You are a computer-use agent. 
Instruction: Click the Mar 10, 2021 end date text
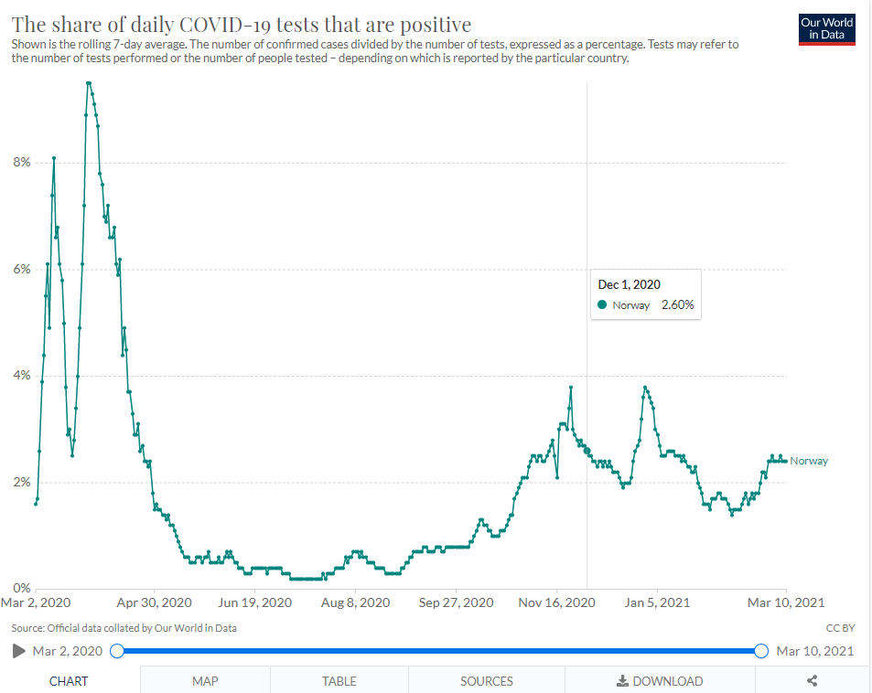click(x=814, y=651)
